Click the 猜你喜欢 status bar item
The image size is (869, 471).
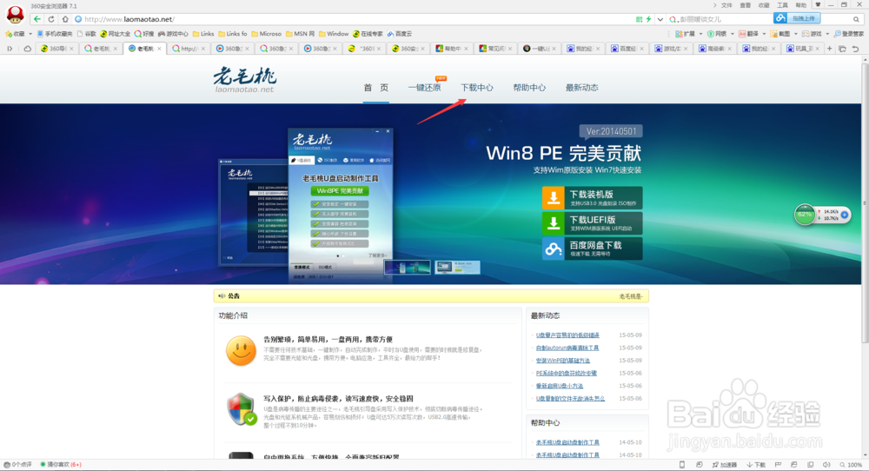click(61, 465)
